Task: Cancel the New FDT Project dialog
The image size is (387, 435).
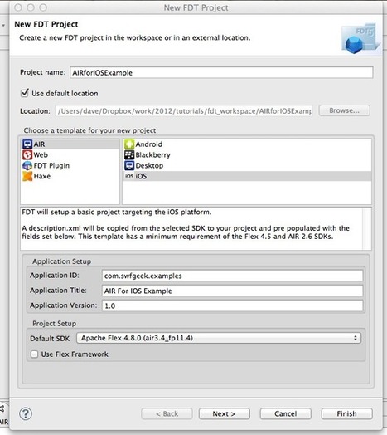Action: [285, 413]
